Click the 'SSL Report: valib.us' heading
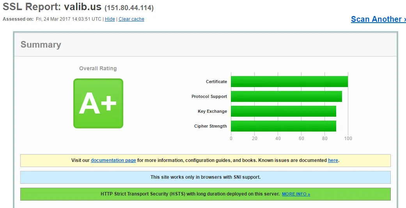 [x=52, y=7]
